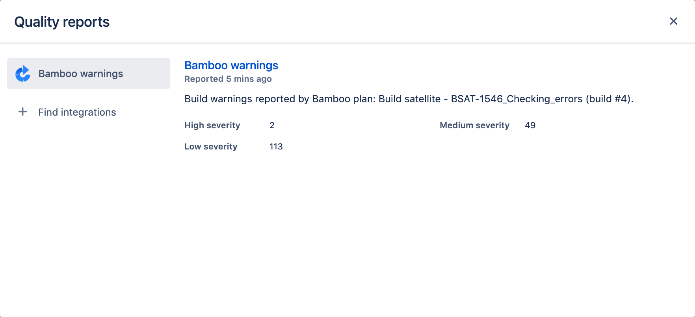Switch to the Find integrations section

[77, 112]
